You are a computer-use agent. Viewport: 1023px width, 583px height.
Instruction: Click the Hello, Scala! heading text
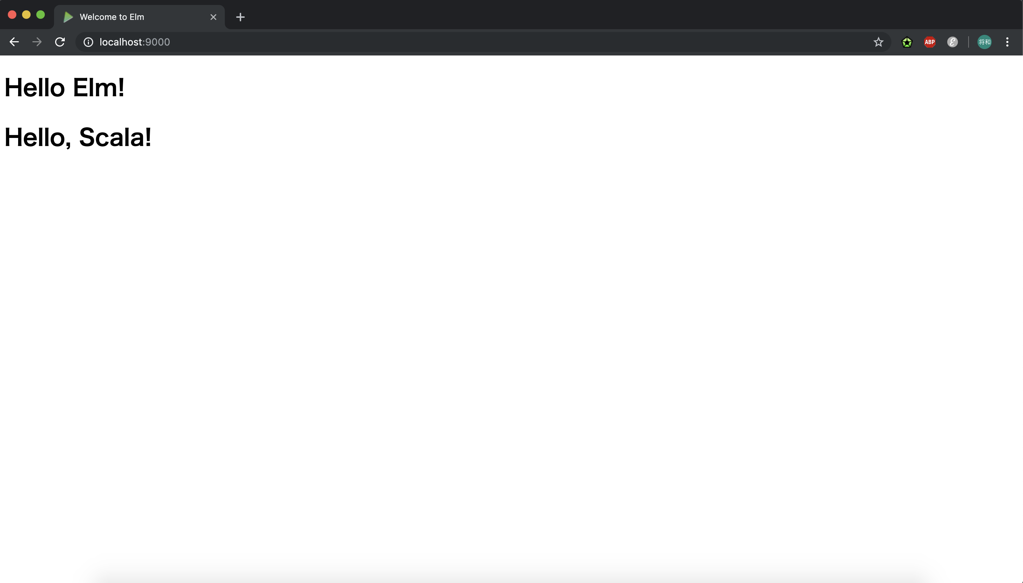click(77, 137)
